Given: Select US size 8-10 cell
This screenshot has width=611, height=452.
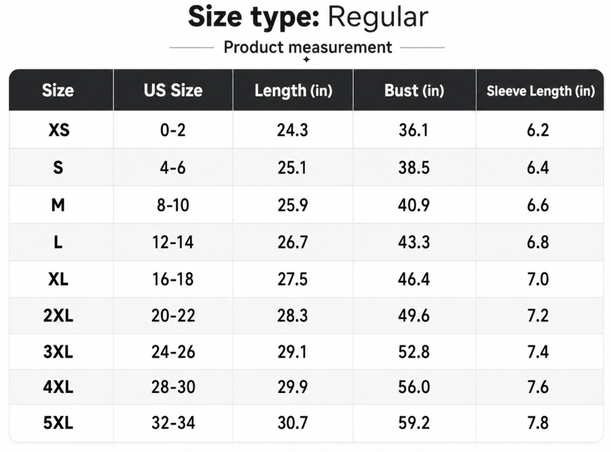Looking at the screenshot, I should point(173,205).
